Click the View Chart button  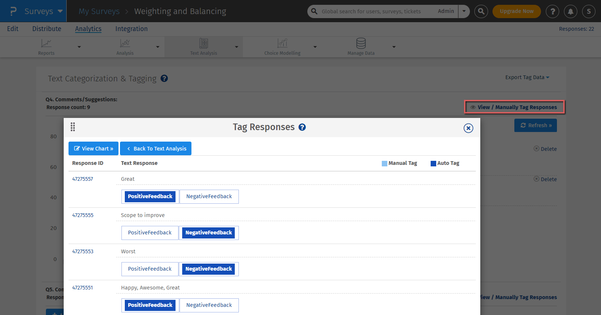[x=93, y=149]
